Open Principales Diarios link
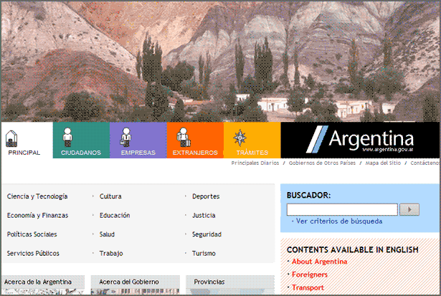 pyautogui.click(x=255, y=163)
